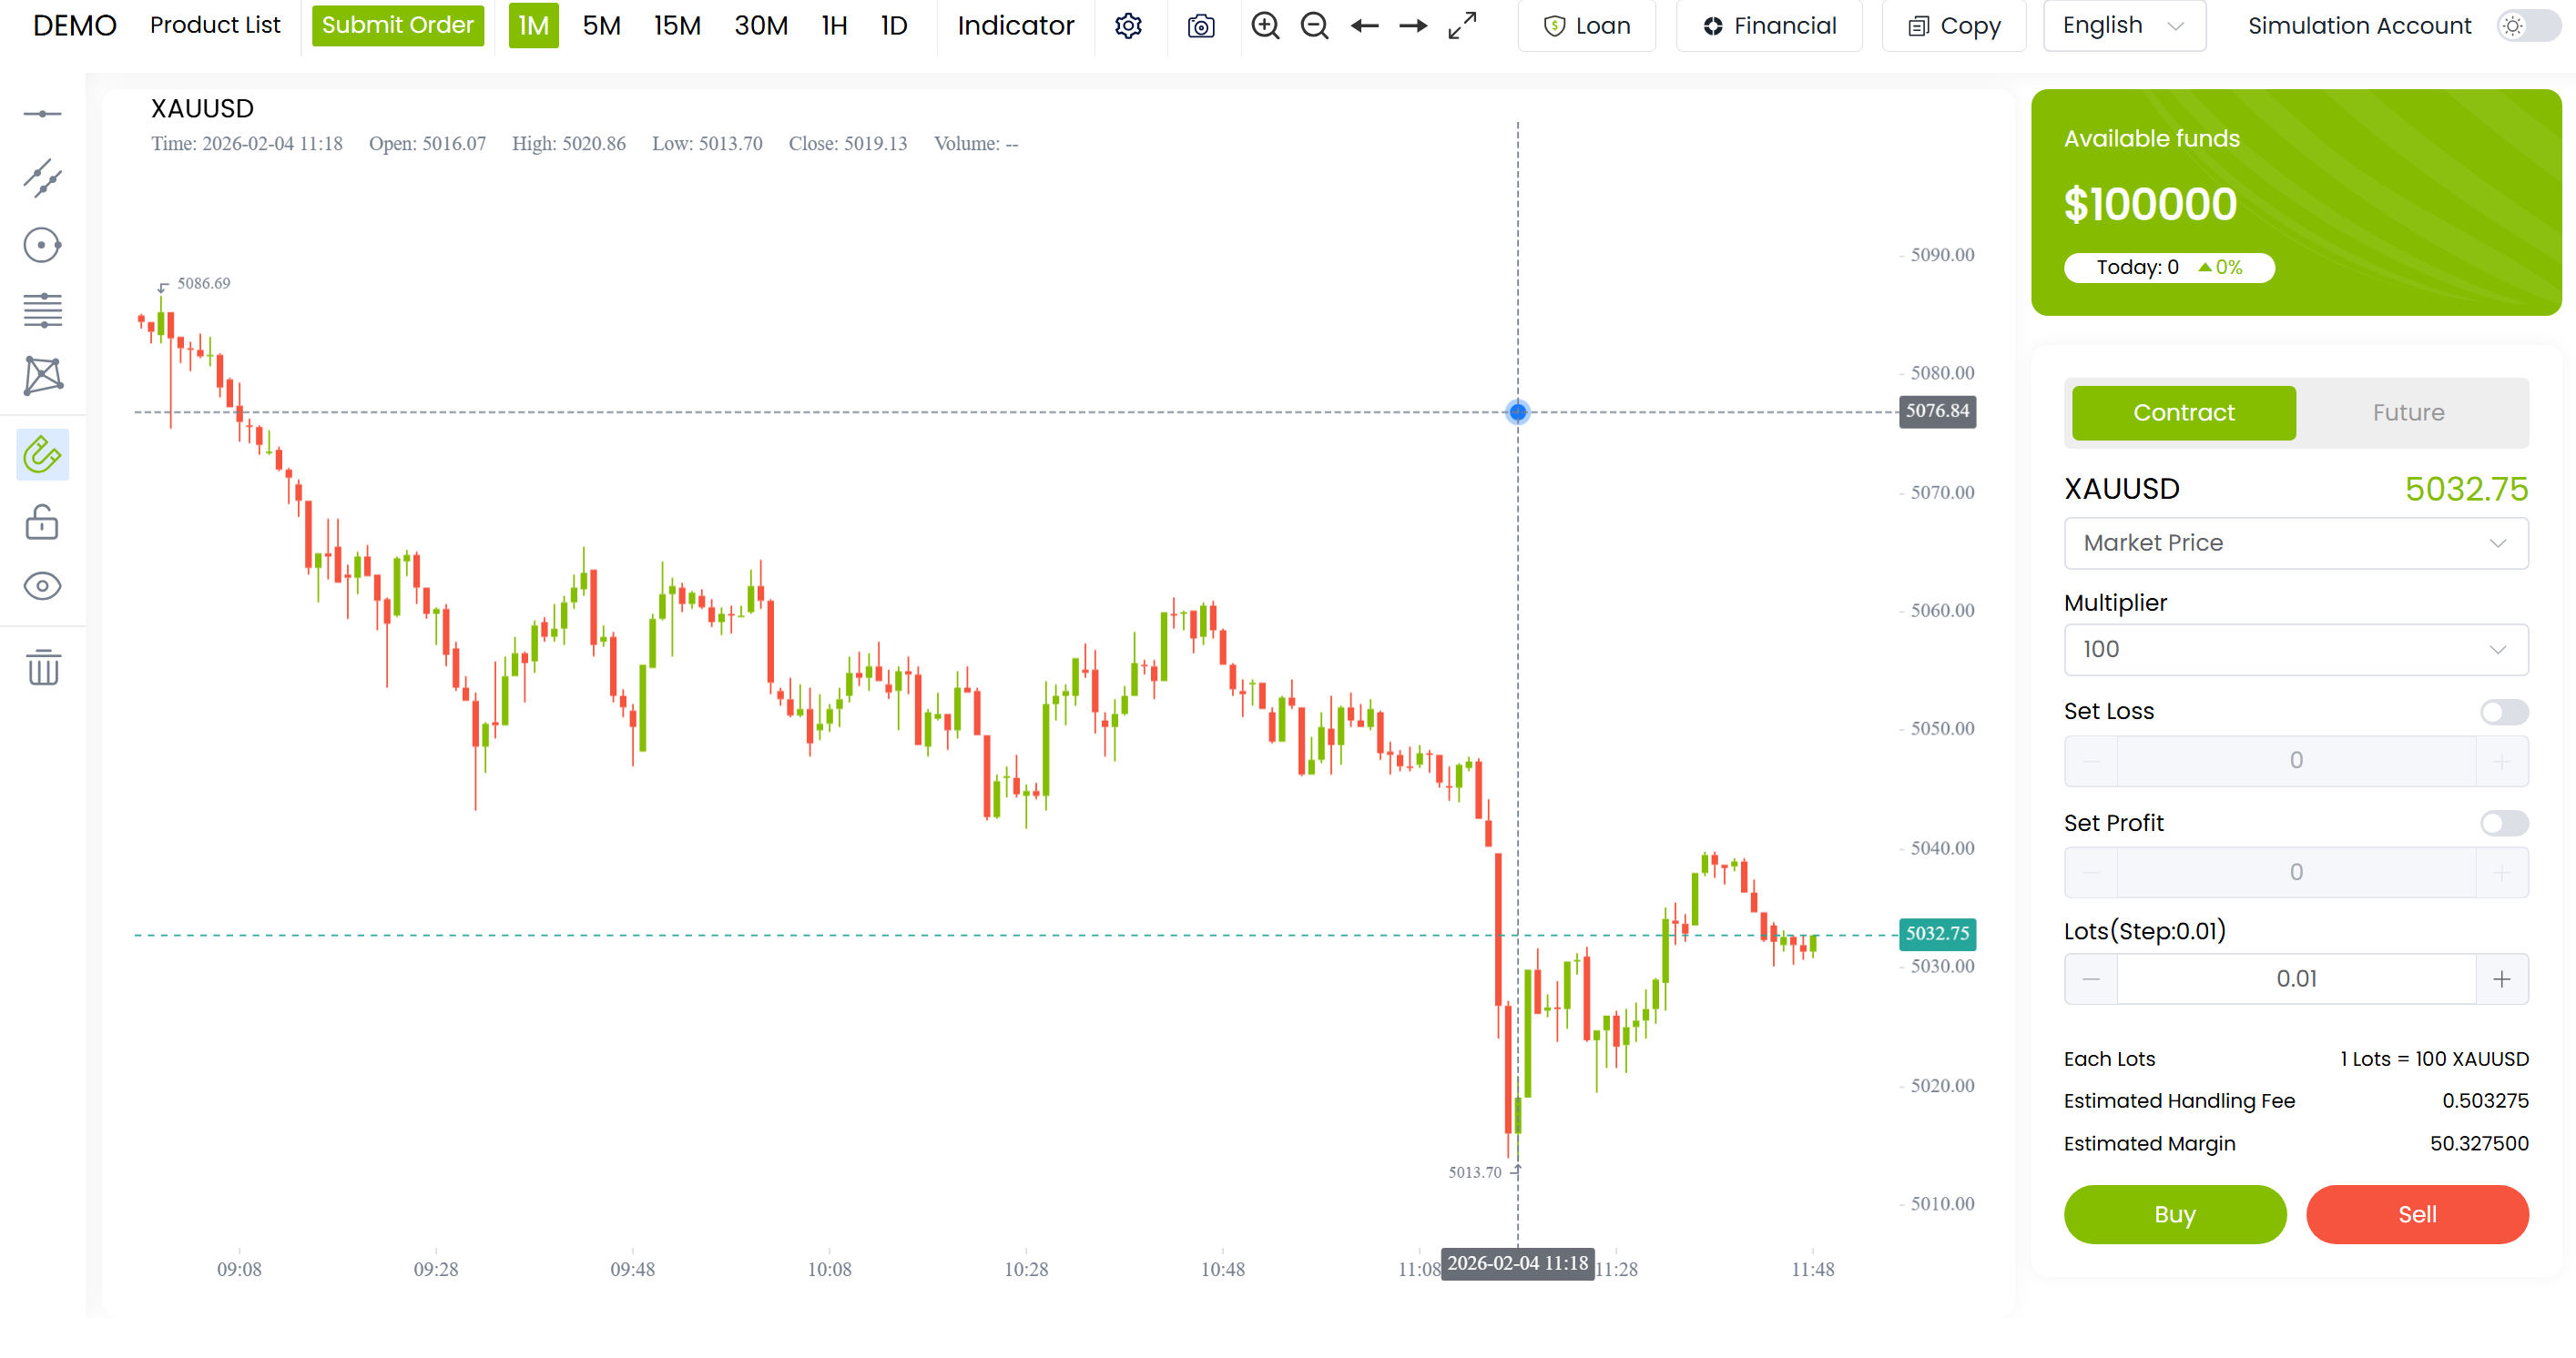Enter fullscreen chart mode
The image size is (2576, 1358).
point(1462,26)
